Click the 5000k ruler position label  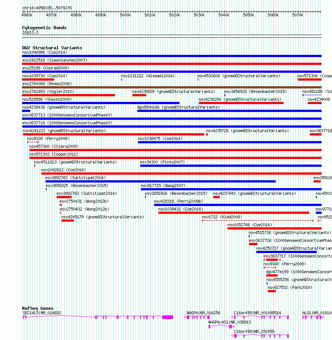(125, 15)
